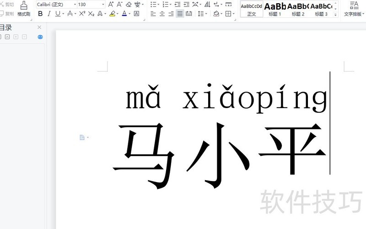Viewport: 366px width, 229px height.
Task: Toggle superscript X² formatting
Action: click(82, 14)
